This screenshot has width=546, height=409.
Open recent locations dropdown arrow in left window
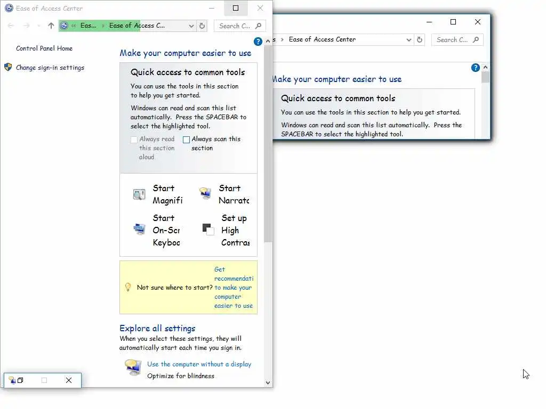[38, 26]
